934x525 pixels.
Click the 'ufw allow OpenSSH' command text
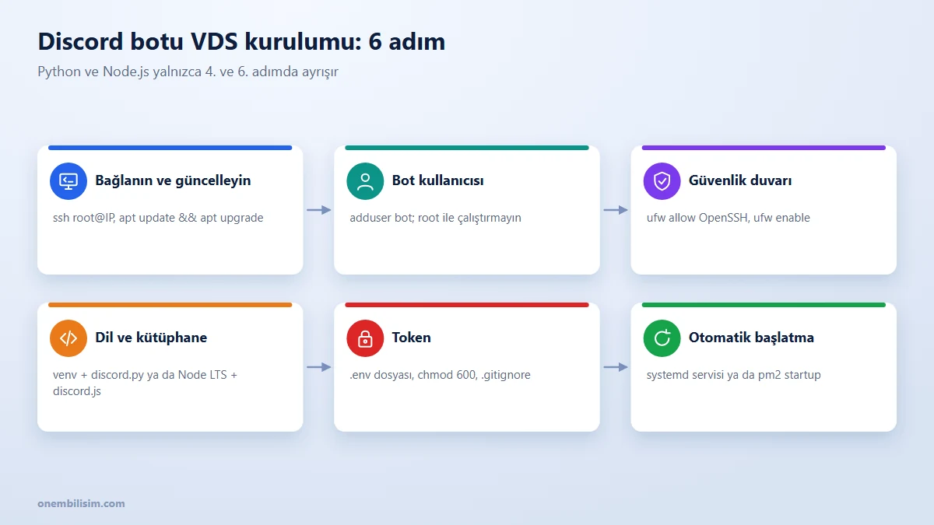[x=728, y=218]
